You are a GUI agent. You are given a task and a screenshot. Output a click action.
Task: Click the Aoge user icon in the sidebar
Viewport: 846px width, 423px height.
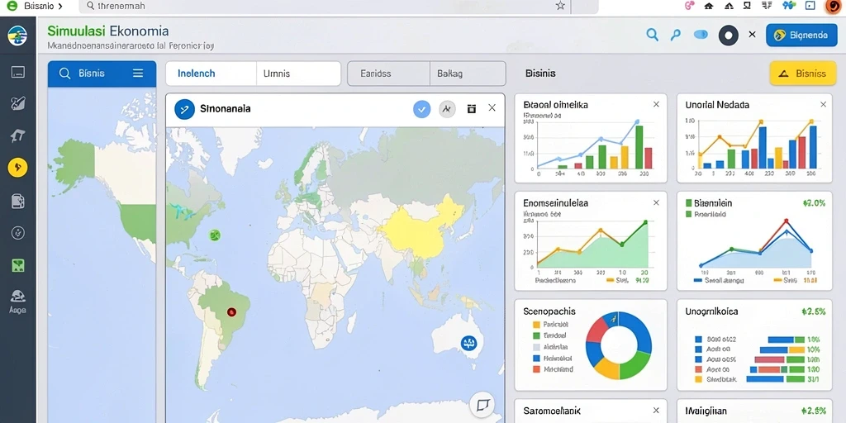tap(18, 301)
